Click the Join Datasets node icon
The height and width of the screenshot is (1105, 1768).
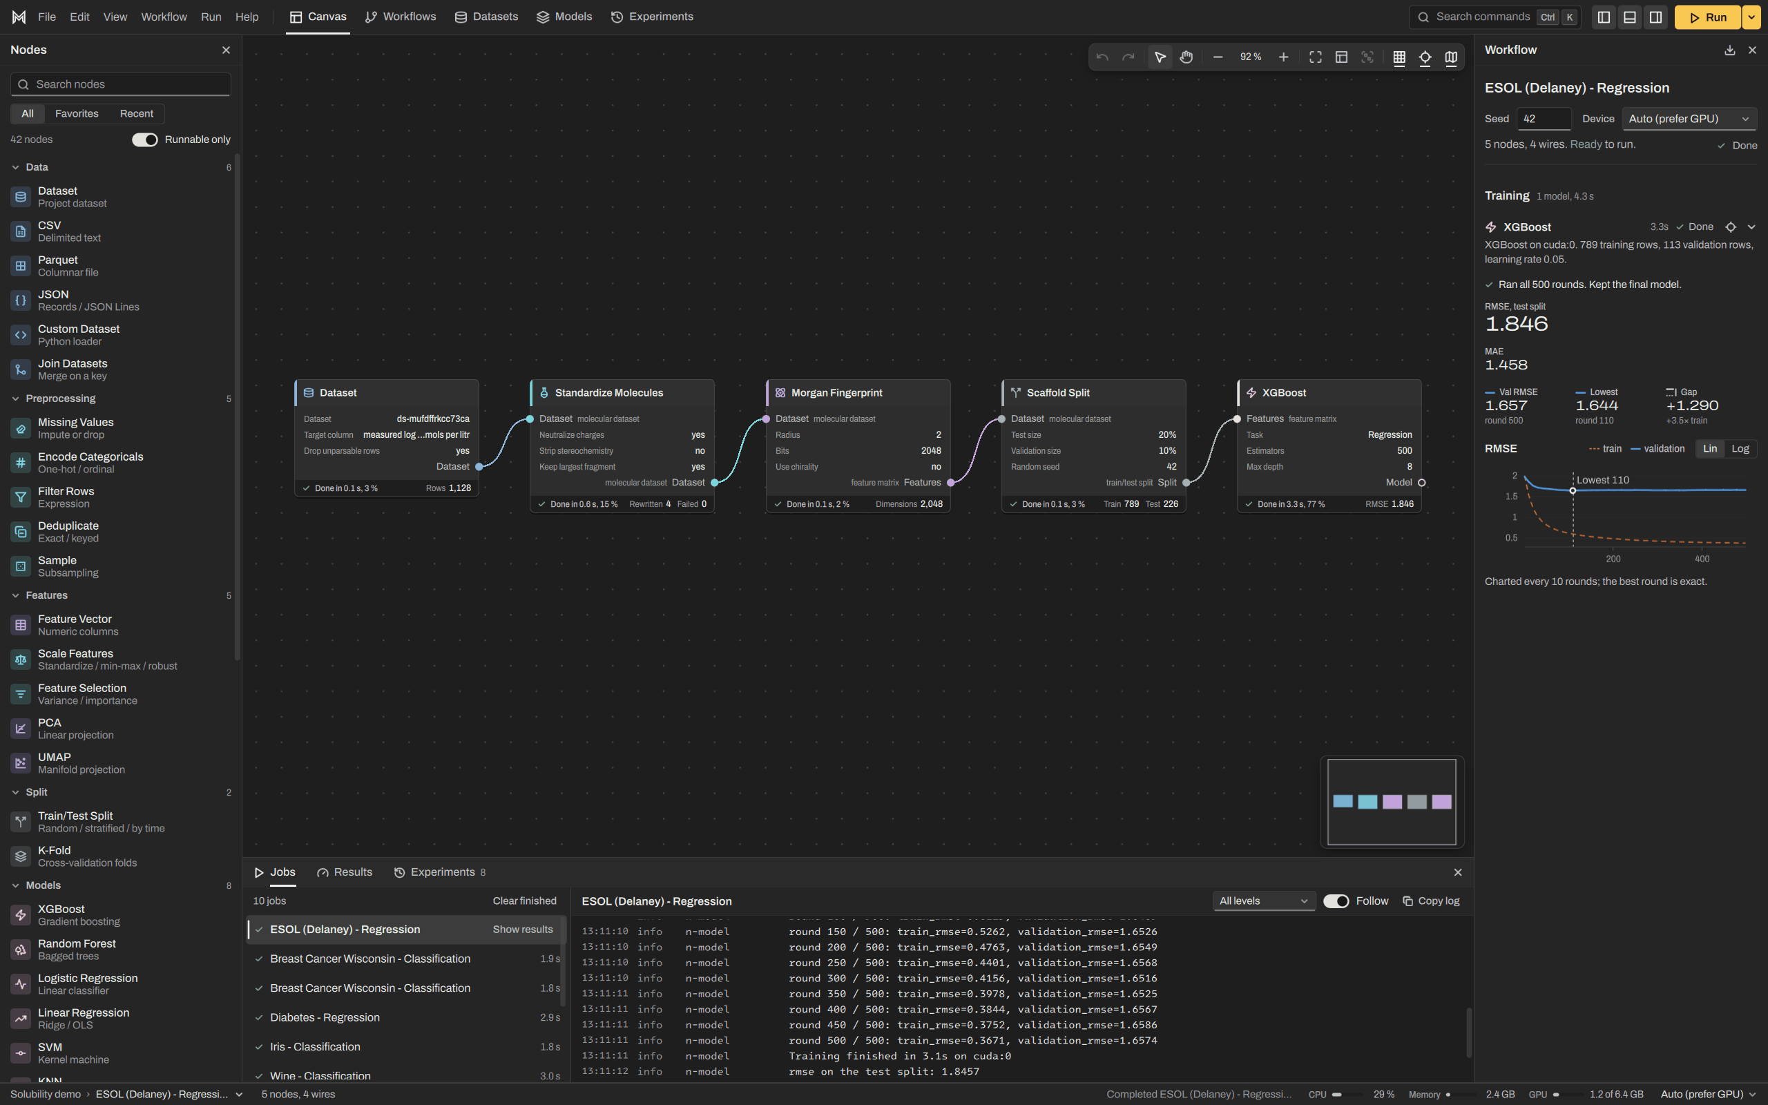[21, 369]
